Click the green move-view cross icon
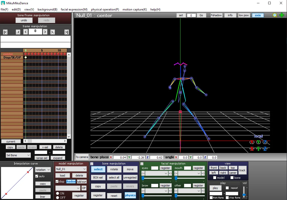Viewport: 287px width, 200px height. click(282, 15)
